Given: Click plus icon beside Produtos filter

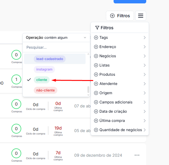Looking at the screenshot, I should point(96,74).
